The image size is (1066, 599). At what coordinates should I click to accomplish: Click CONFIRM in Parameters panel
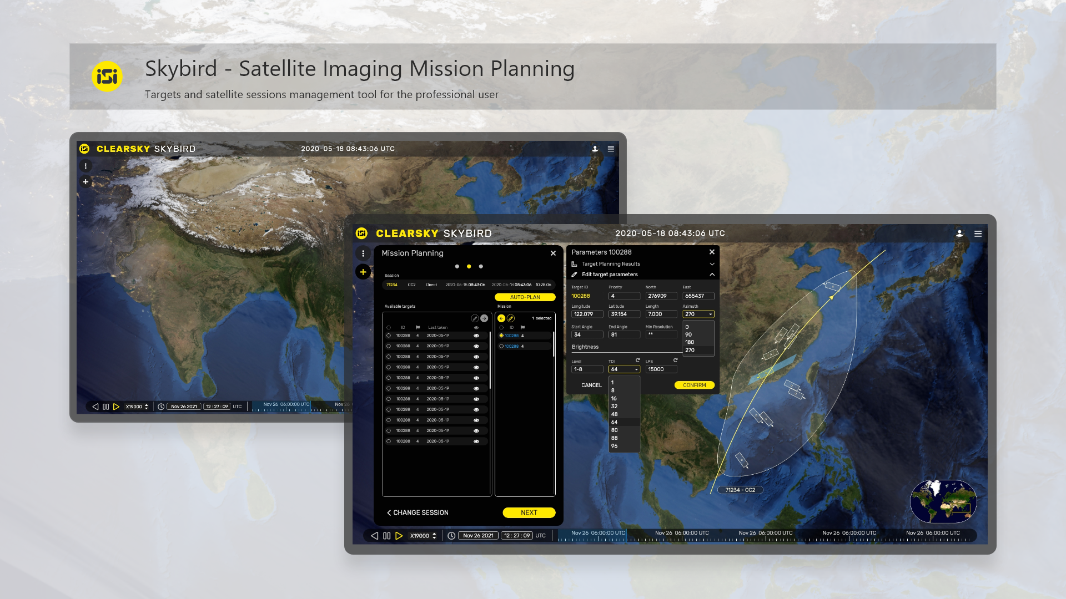click(x=694, y=385)
